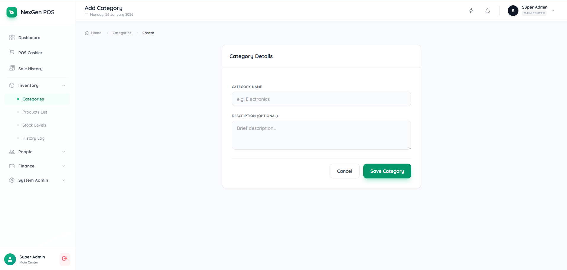Click the Home breadcrumb house icon
Image resolution: width=567 pixels, height=270 pixels.
coord(86,33)
